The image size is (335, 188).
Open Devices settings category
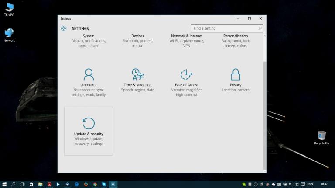pyautogui.click(x=137, y=40)
